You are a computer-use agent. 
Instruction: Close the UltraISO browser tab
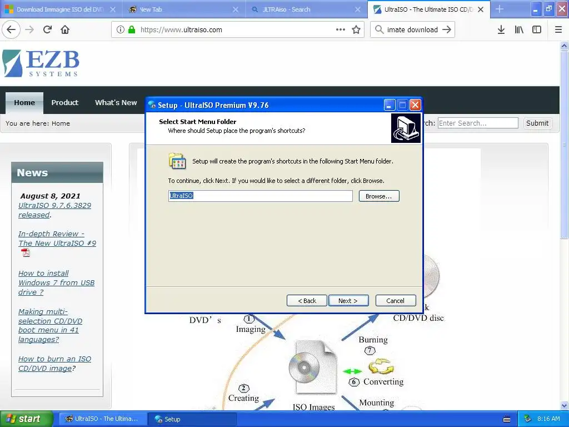click(481, 9)
